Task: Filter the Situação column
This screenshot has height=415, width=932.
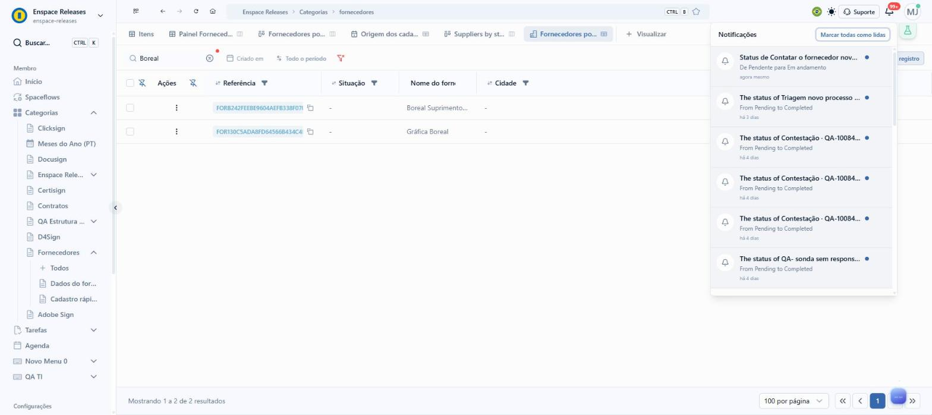Action: coord(374,83)
